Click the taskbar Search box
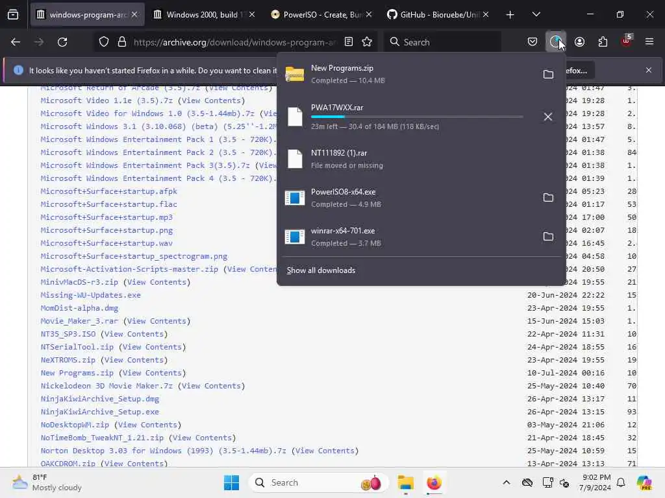The image size is (665, 498). [318, 482]
